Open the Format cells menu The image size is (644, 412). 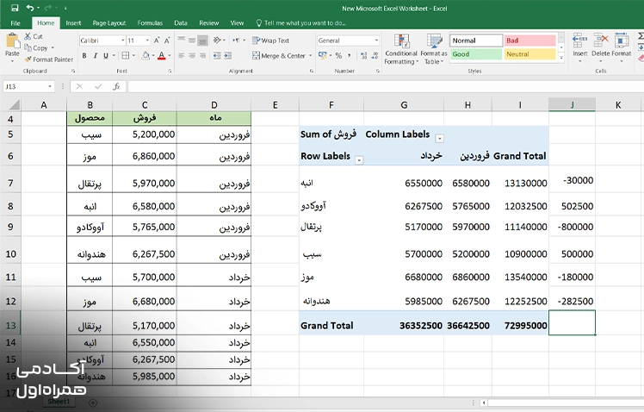point(621,47)
